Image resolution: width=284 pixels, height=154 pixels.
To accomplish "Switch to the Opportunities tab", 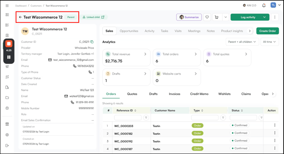I will 129,31.
